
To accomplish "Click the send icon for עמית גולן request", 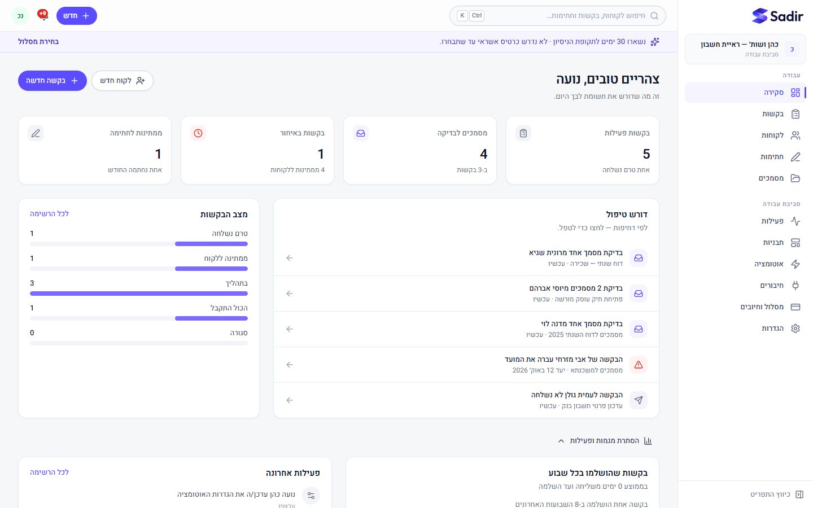I will (x=639, y=400).
